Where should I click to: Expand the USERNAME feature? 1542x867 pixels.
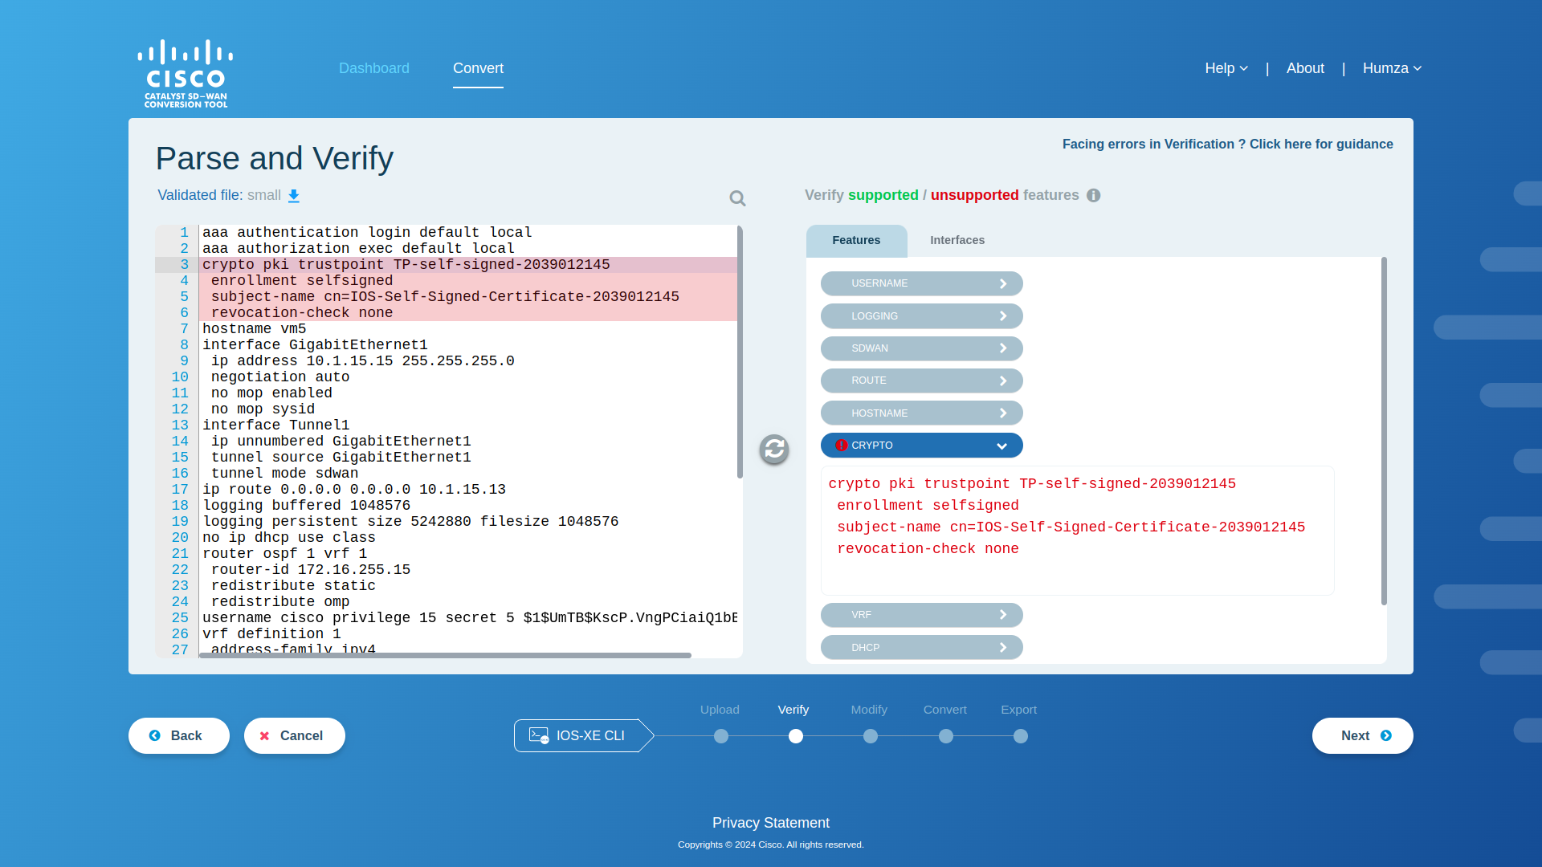click(921, 283)
